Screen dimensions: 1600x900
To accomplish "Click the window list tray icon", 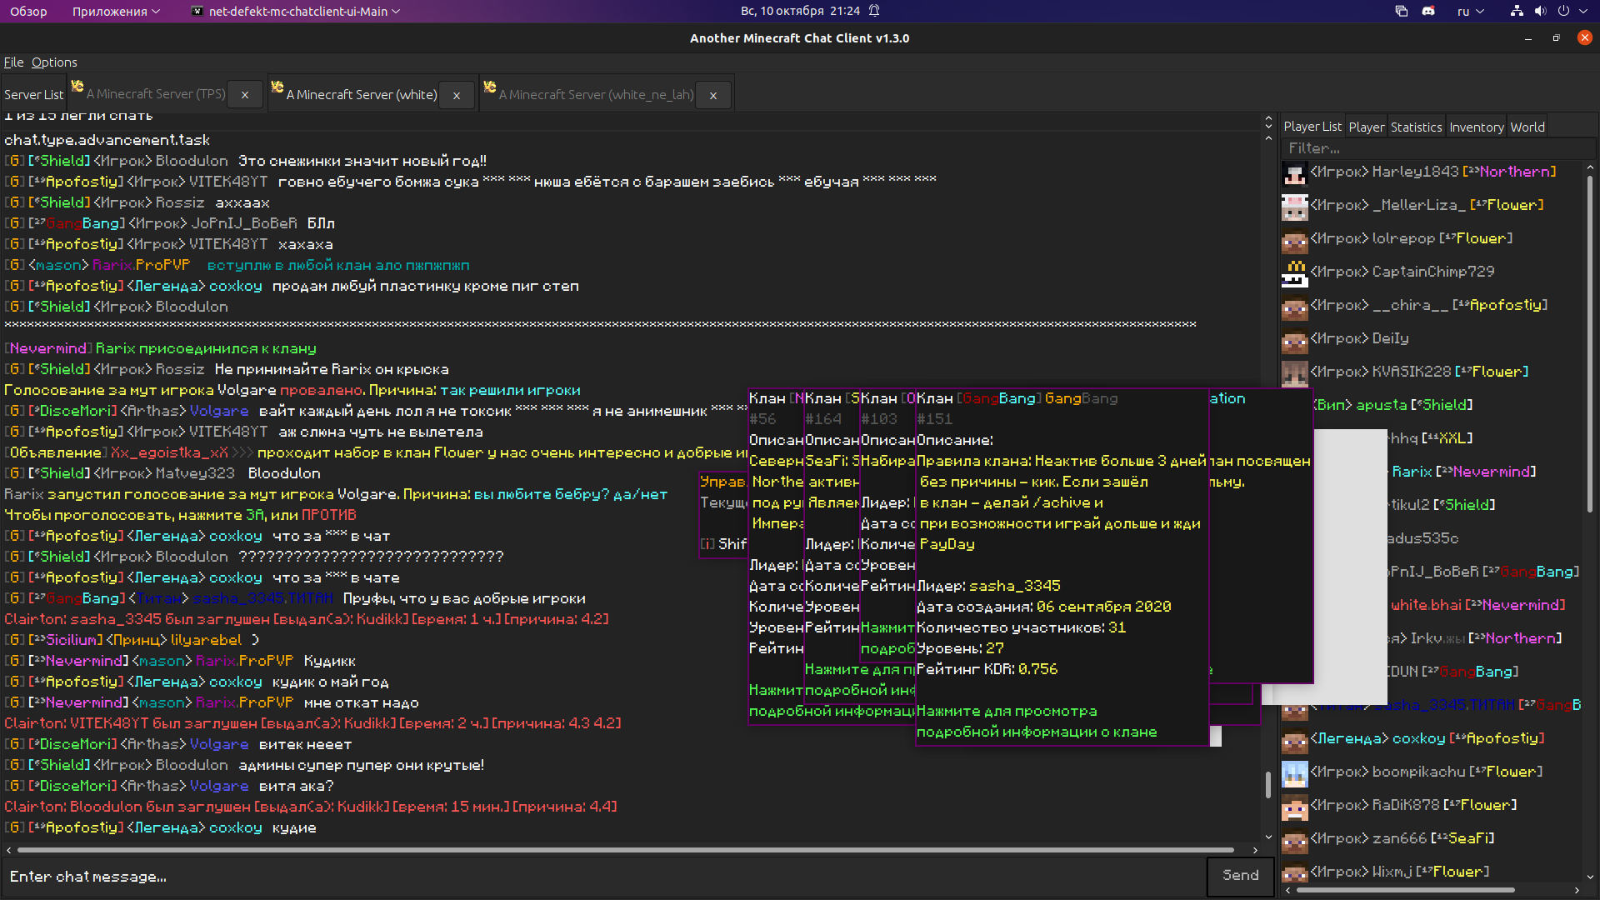I will [1401, 11].
